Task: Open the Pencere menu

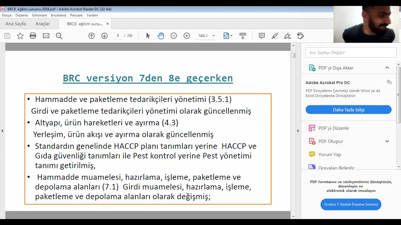Action: click(x=76, y=15)
